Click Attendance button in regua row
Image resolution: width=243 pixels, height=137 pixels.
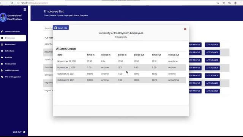coord(212,91)
